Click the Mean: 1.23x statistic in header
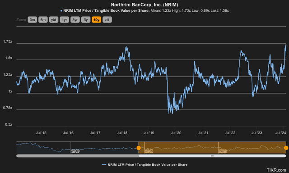This screenshot has width=289, height=173. pos(161,11)
